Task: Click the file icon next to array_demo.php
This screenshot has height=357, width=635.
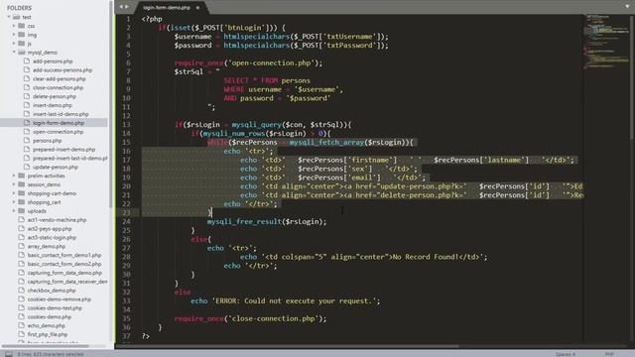Action: point(22,246)
